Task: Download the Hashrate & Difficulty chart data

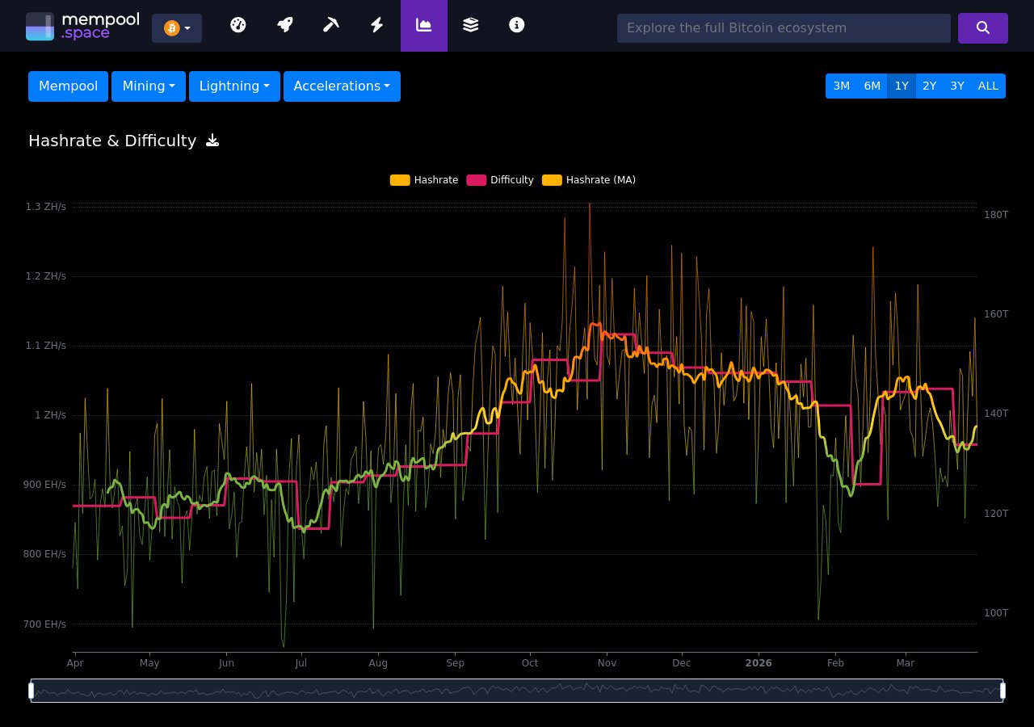Action: (212, 140)
